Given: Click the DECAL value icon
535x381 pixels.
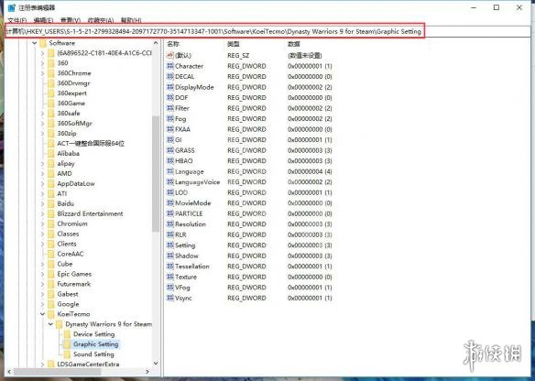Looking at the screenshot, I should 169,76.
